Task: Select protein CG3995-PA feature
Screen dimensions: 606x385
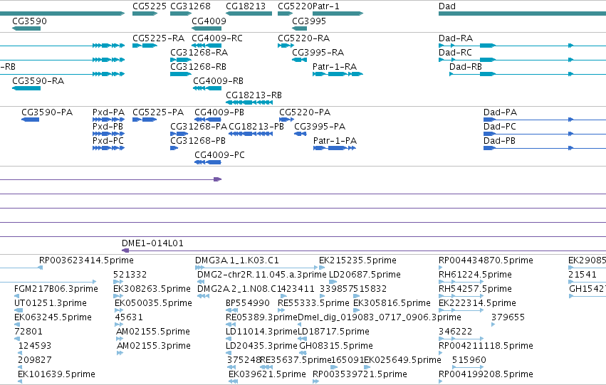Action: 301,134
